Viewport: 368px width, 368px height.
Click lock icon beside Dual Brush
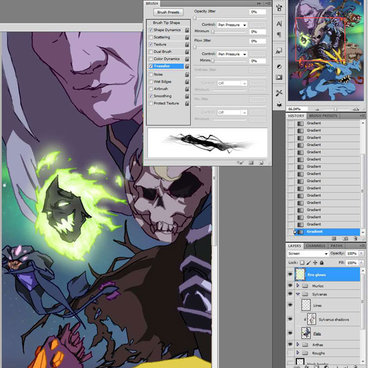[x=187, y=52]
